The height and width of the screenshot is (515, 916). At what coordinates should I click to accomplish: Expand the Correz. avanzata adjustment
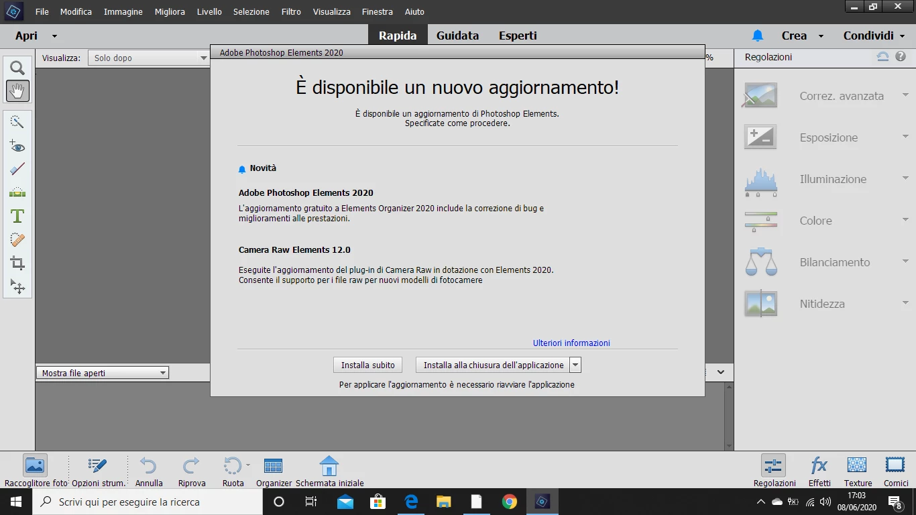905,95
